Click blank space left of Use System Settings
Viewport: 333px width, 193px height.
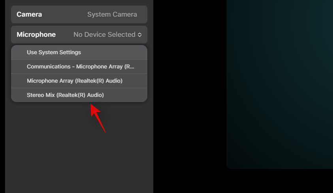coord(19,52)
